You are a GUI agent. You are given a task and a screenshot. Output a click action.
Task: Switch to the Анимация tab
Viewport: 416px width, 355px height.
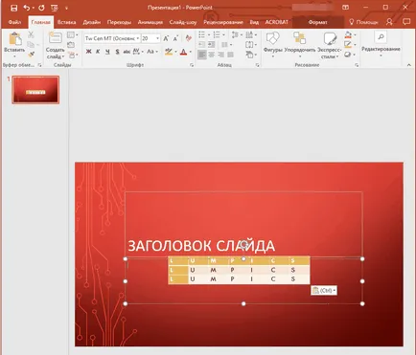[150, 22]
